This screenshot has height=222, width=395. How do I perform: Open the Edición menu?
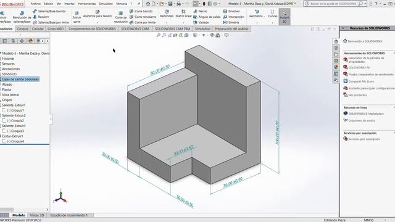click(49, 4)
